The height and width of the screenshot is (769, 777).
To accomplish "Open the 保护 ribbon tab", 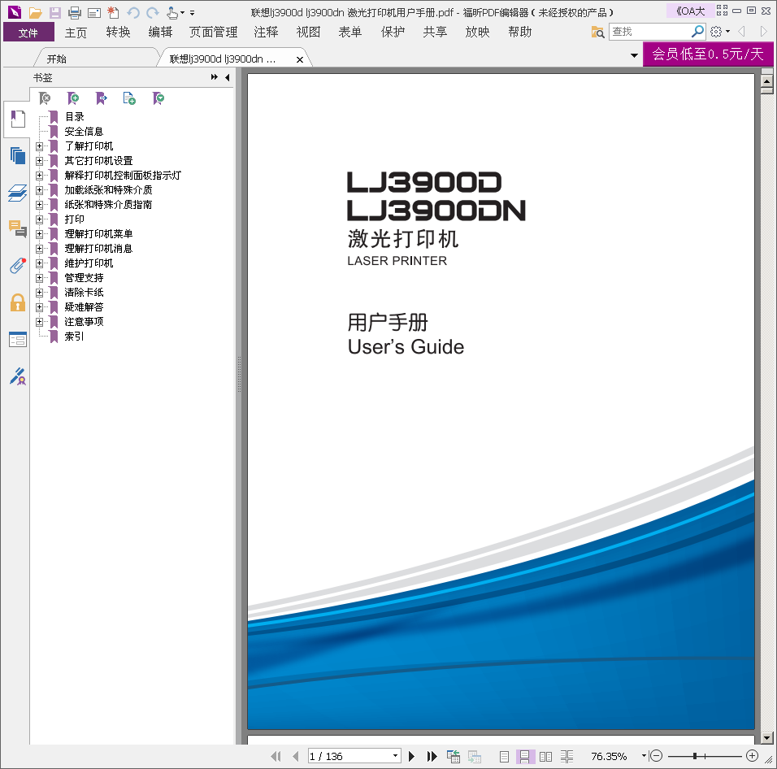I will [393, 33].
